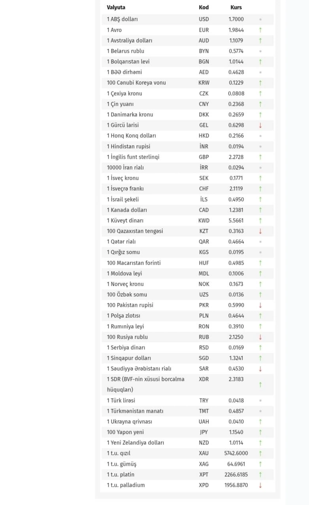
Task: Click the red down arrow for Rusiya rublu
Action: pos(260,337)
